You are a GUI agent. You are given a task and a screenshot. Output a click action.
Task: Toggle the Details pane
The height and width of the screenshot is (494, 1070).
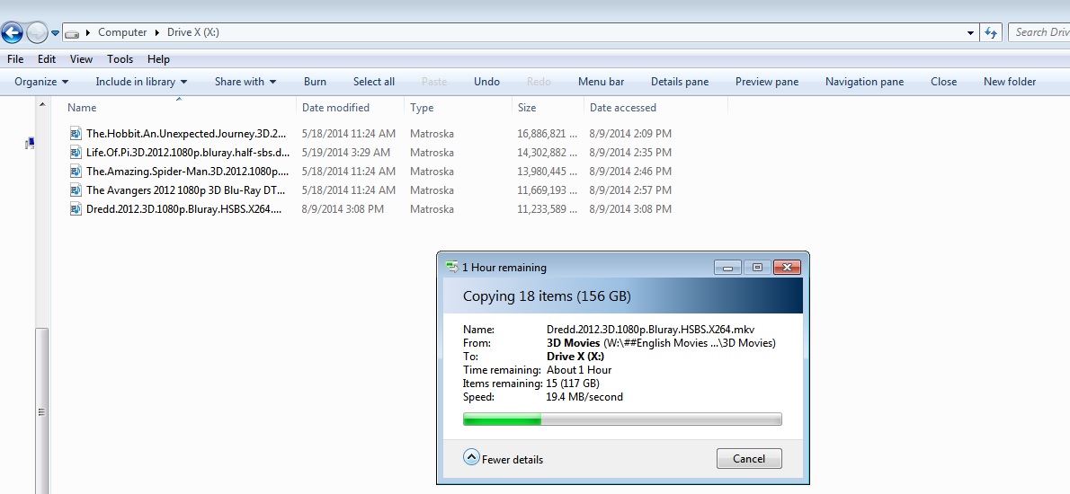(680, 82)
